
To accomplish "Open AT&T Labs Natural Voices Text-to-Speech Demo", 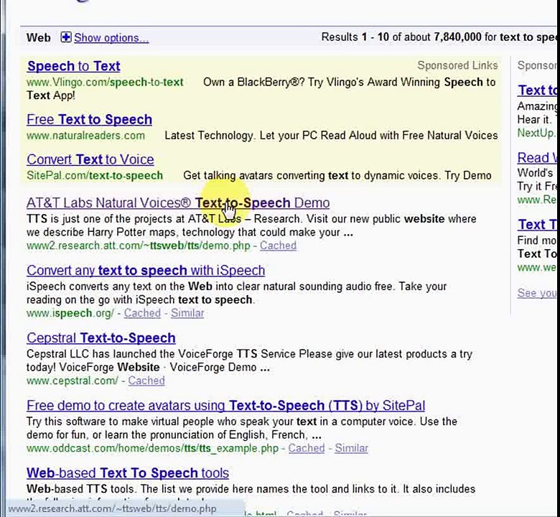I will [x=178, y=203].
